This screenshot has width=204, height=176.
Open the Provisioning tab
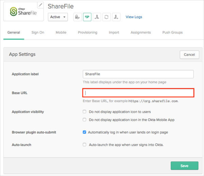[x=87, y=33]
